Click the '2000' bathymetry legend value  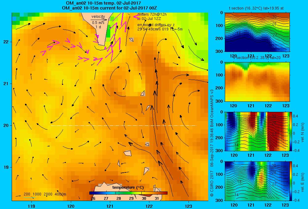point(48,194)
